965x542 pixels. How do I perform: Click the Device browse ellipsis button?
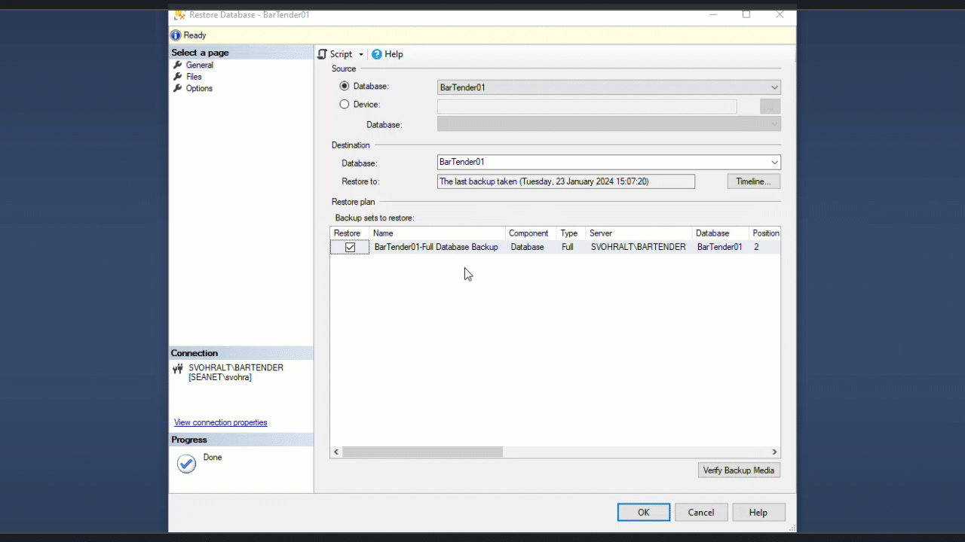pyautogui.click(x=770, y=106)
